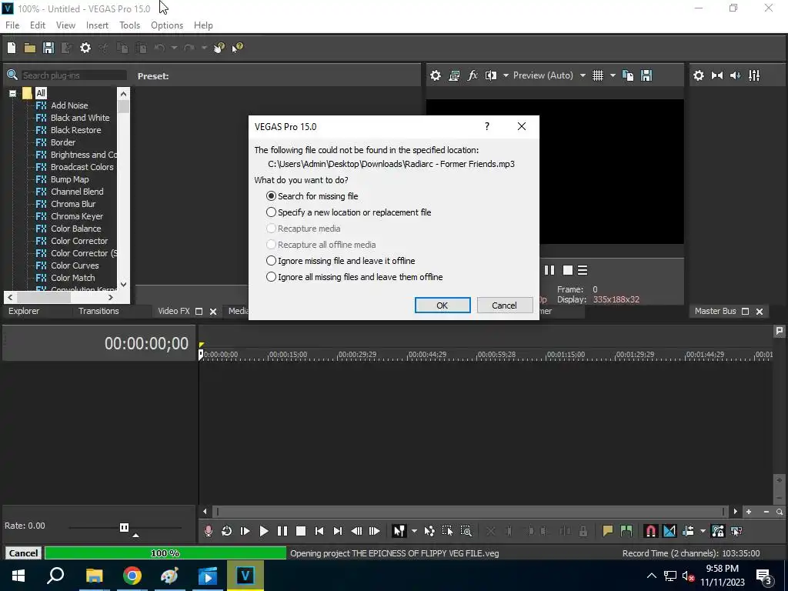Select Ignore missing file and leave it offline
The width and height of the screenshot is (788, 591).
coord(341,261)
